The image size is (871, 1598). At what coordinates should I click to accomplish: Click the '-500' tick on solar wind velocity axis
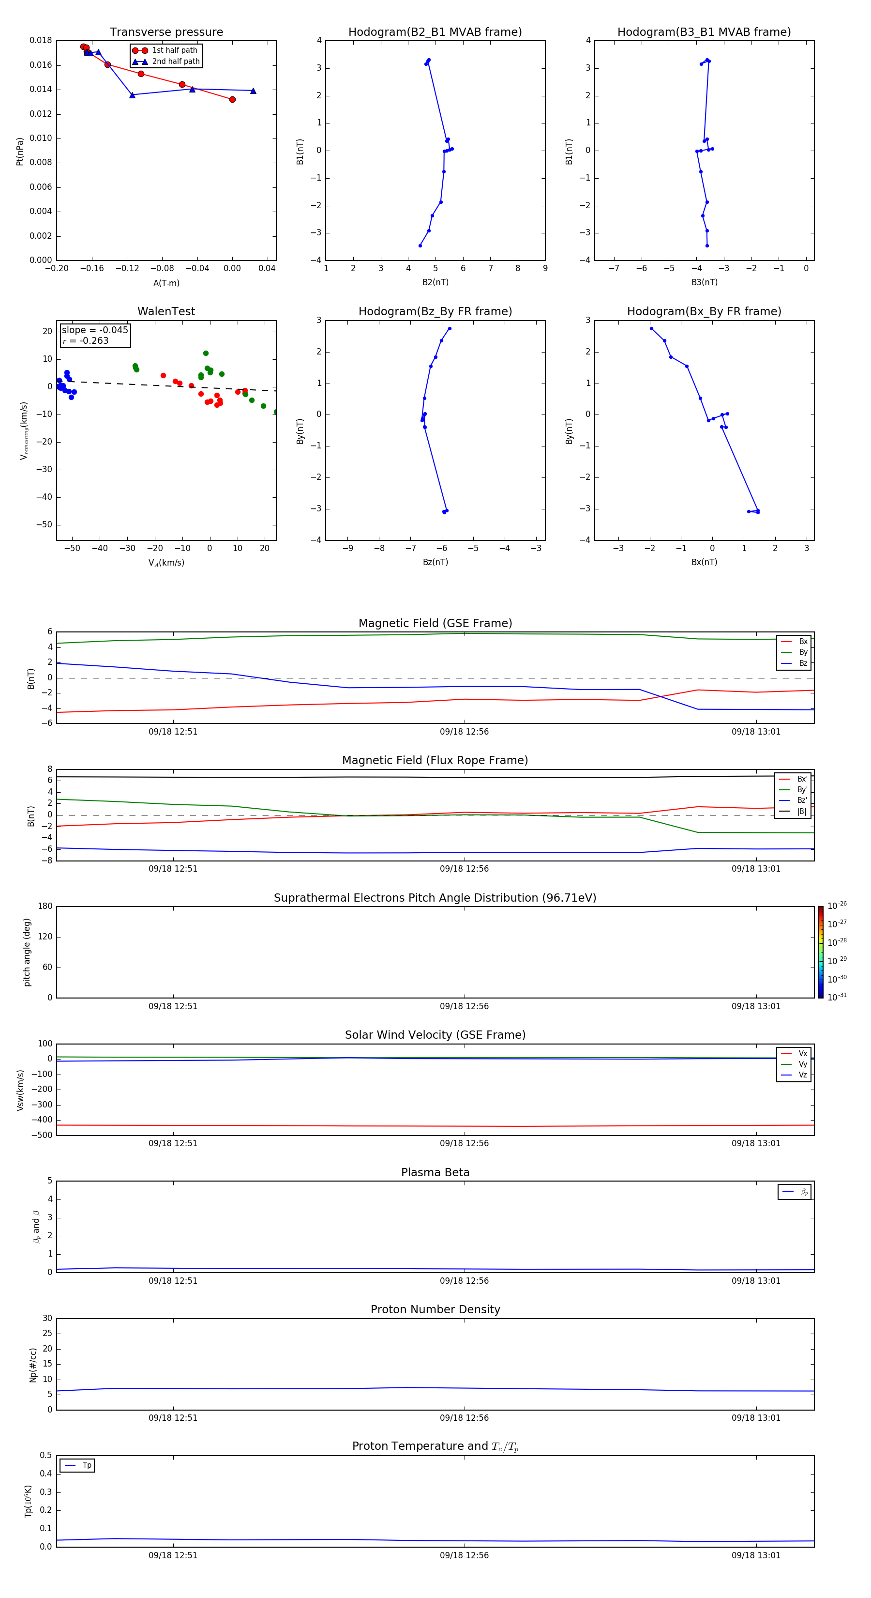pyautogui.click(x=42, y=1135)
